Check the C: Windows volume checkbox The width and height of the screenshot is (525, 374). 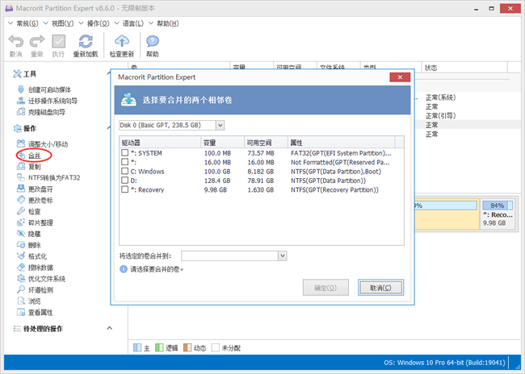tap(125, 171)
